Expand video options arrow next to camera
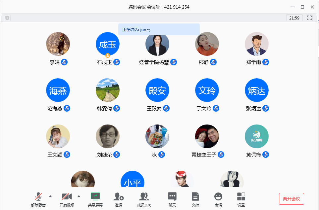The image size is (319, 210). pyautogui.click(x=79, y=196)
